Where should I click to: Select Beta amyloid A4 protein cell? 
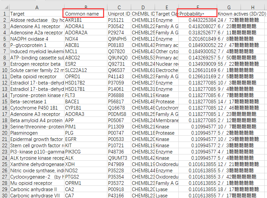(37, 120)
